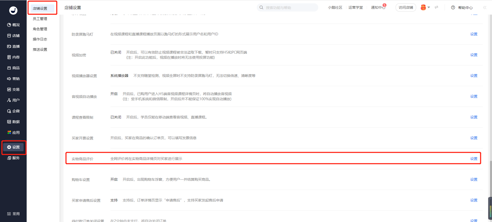Open 推送设置 in the settings submenu
This screenshot has height=222, width=492.
click(x=40, y=49)
